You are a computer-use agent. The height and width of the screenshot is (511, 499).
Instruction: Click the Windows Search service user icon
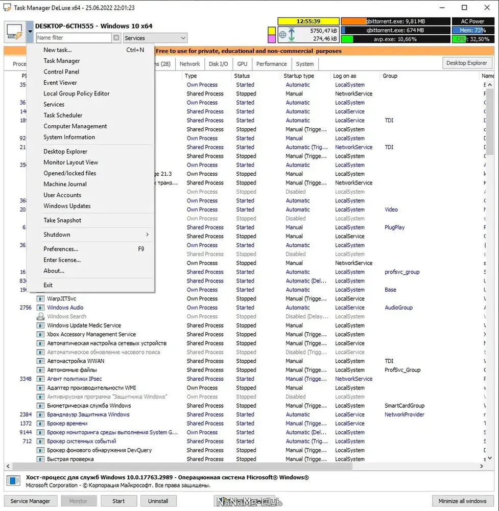(40, 316)
